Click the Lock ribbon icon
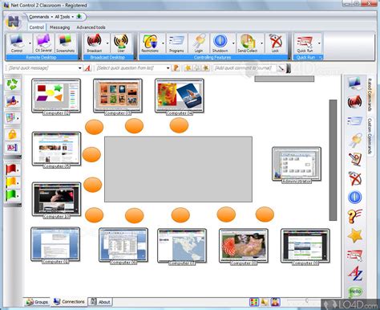 pyautogui.click(x=275, y=43)
